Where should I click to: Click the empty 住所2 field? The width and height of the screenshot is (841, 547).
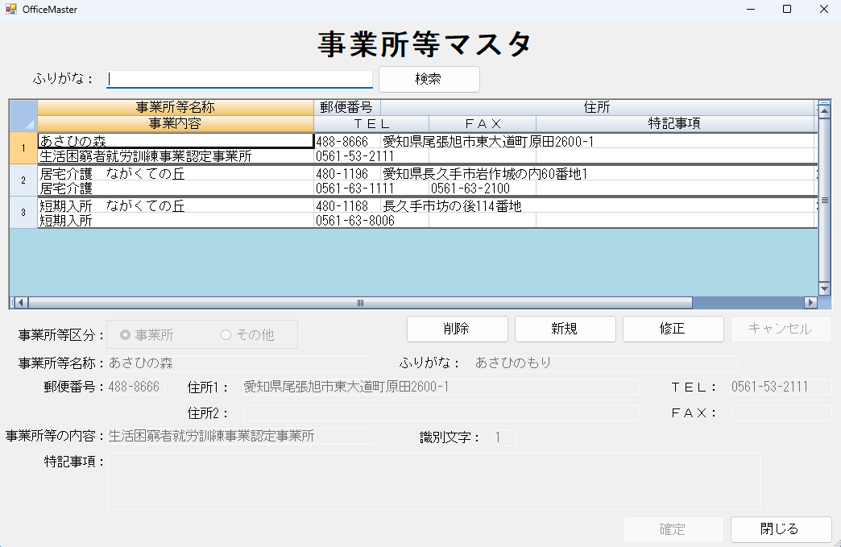point(441,413)
